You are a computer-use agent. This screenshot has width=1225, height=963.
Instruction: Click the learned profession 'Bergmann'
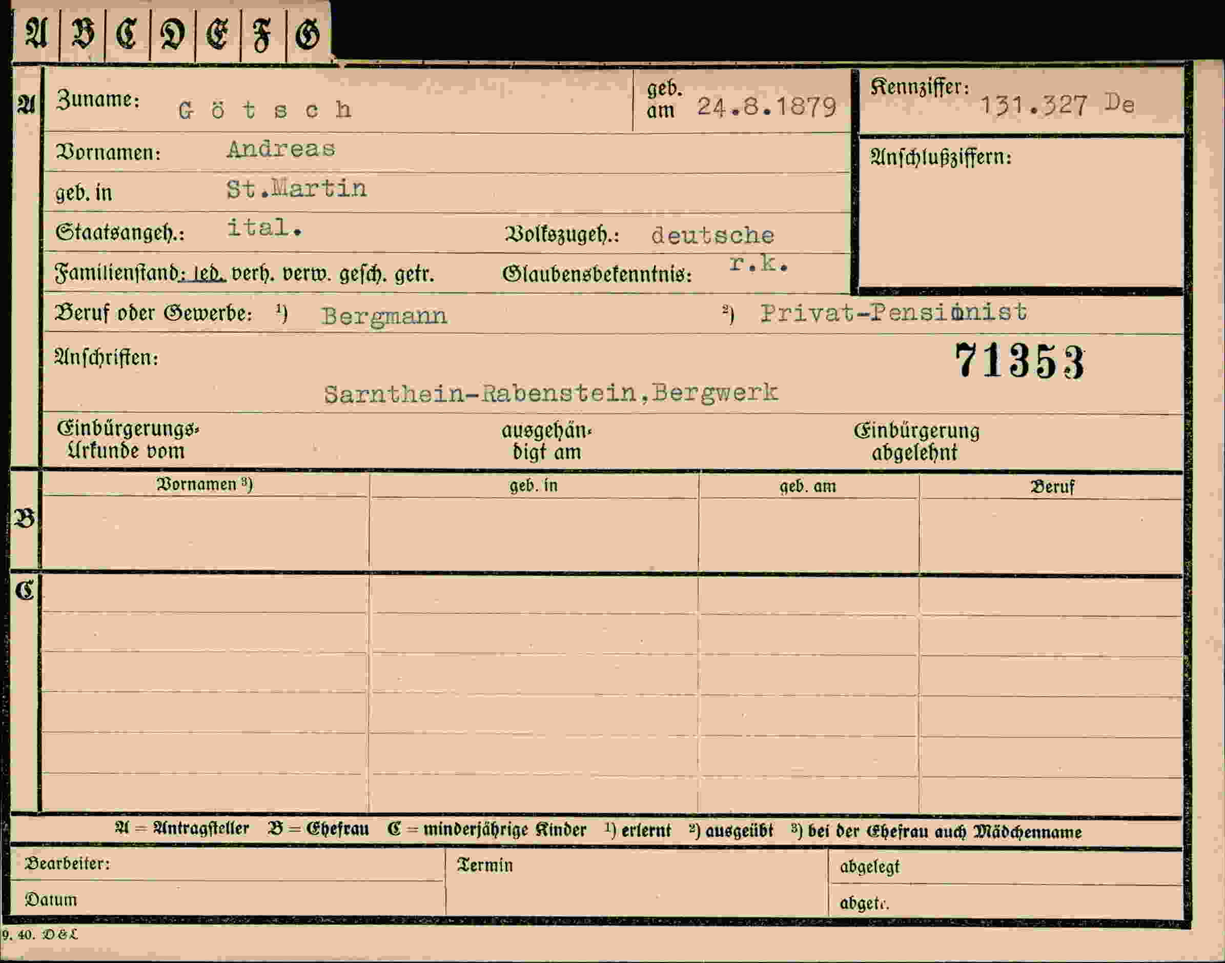click(x=384, y=316)
